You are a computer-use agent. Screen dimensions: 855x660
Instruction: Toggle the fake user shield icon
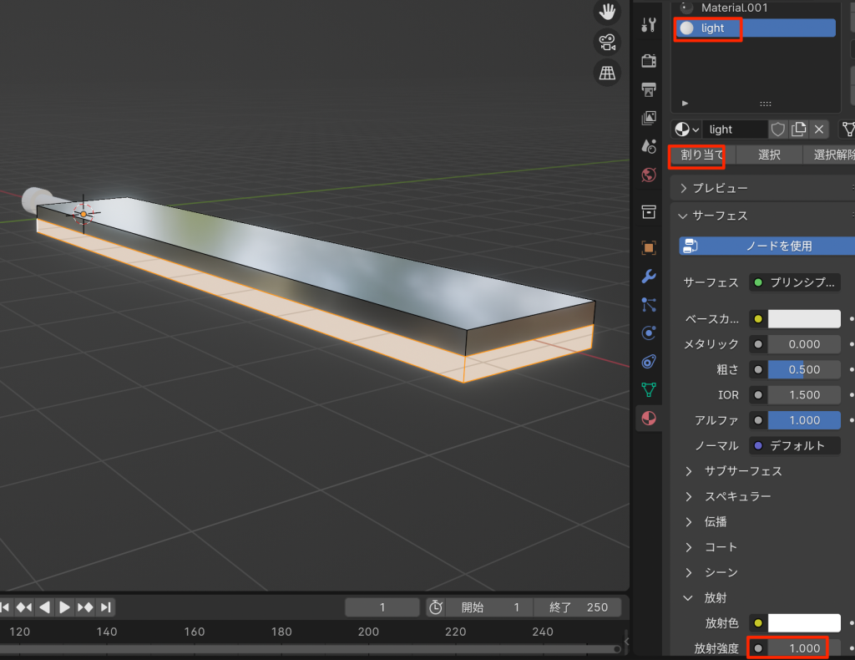[778, 129]
